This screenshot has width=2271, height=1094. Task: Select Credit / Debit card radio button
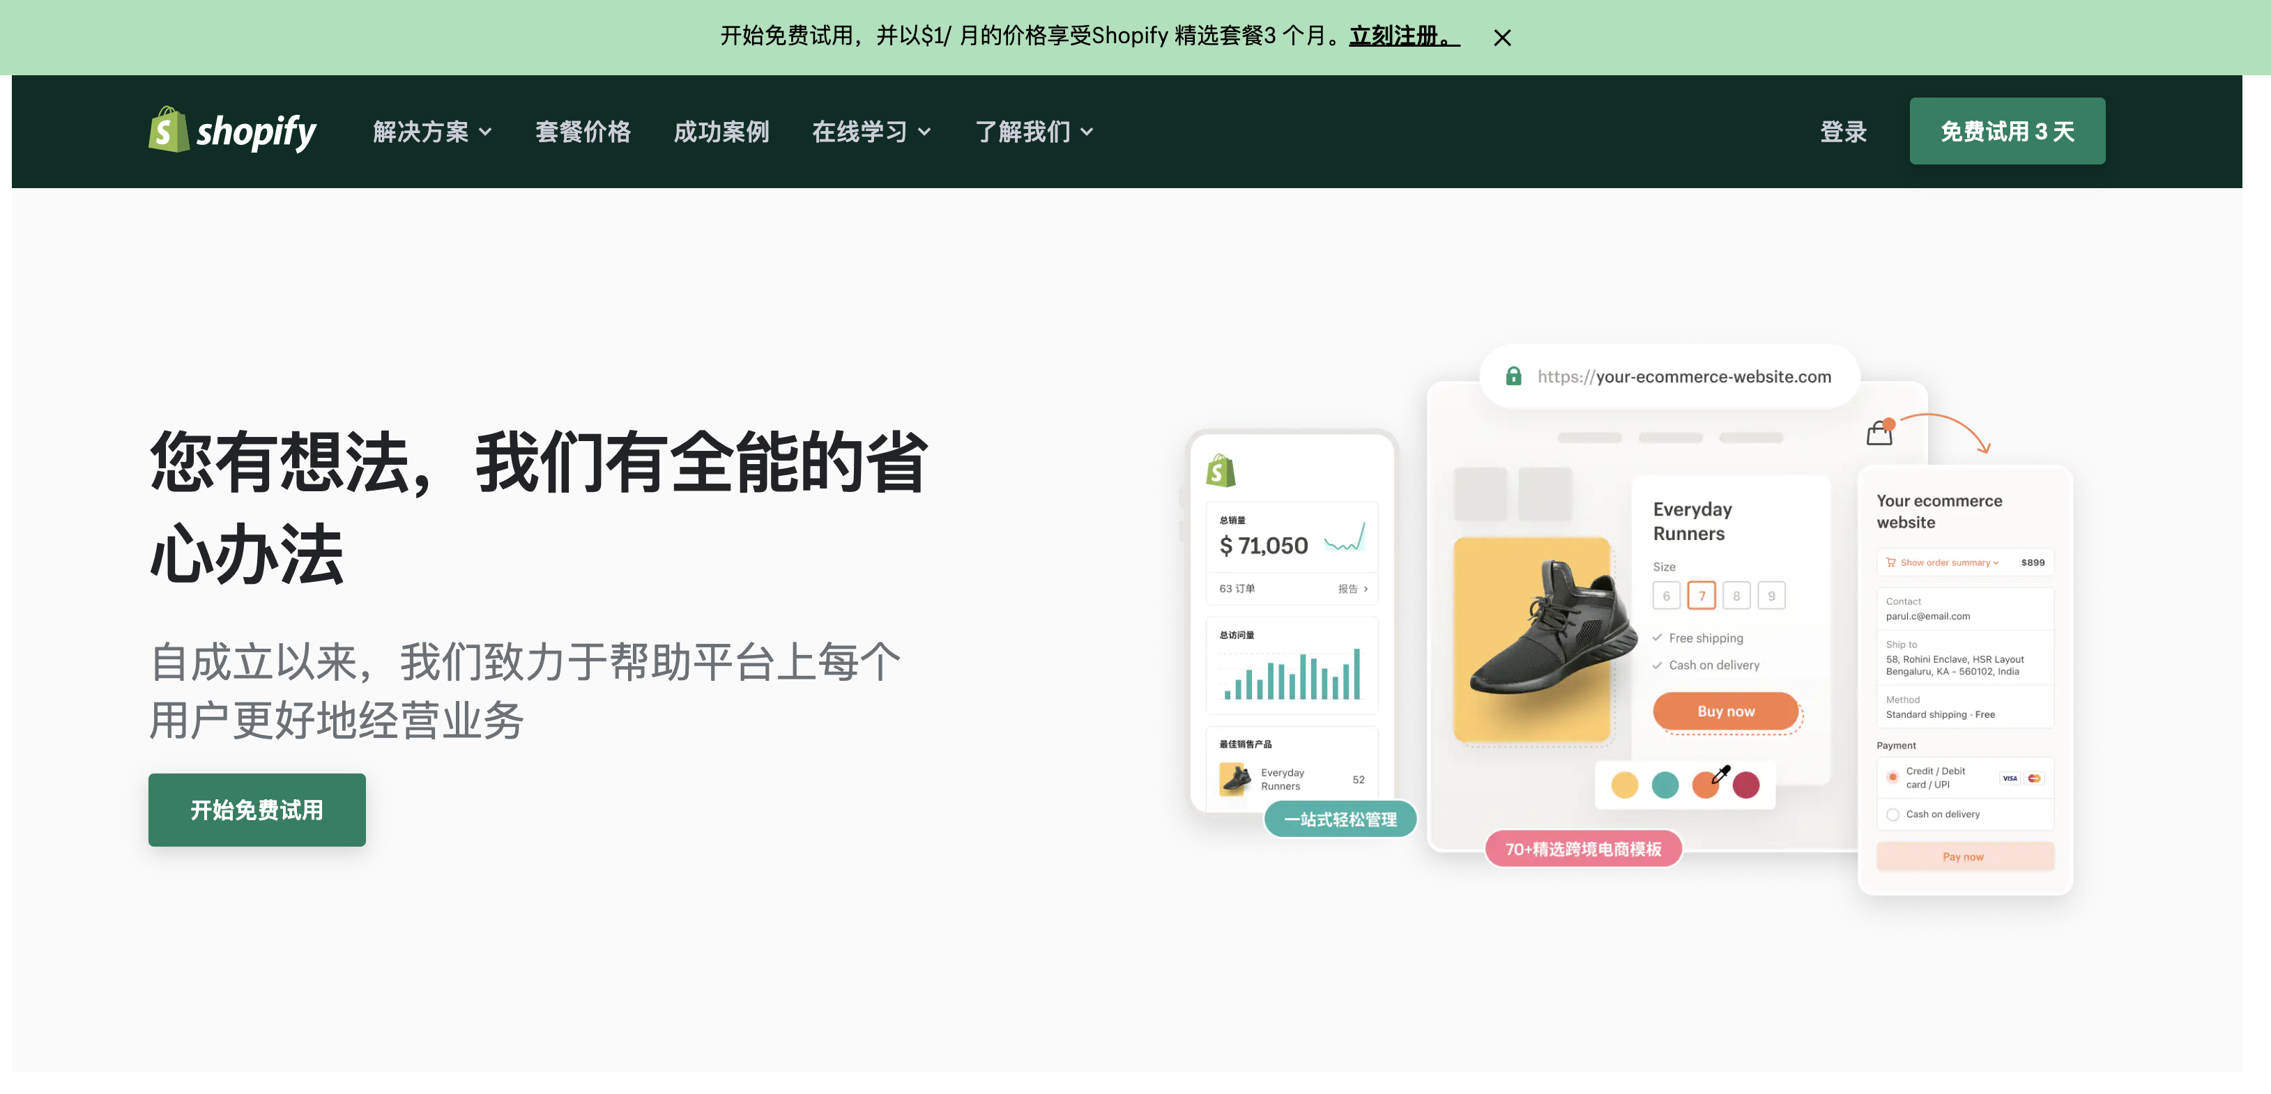point(1892,778)
